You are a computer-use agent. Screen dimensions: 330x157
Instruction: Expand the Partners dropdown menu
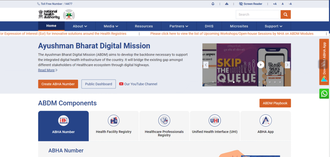tap(179, 26)
